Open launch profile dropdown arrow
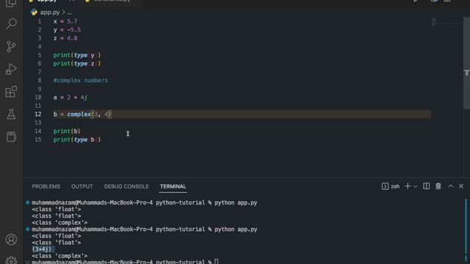Screen dimensions: 470x264 (415, 186)
